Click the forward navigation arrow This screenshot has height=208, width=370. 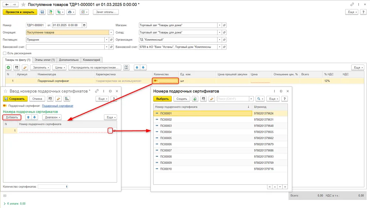(x=14, y=4)
